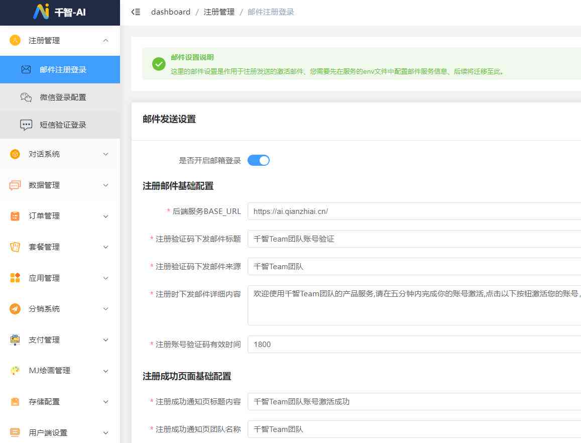581x443 pixels.
Task: Expand the 用户端设置 chevron
Action: (105, 432)
